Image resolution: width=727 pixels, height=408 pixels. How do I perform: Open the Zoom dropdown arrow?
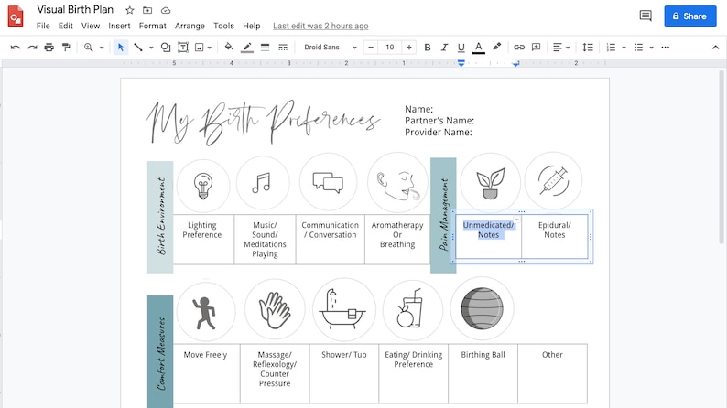102,48
